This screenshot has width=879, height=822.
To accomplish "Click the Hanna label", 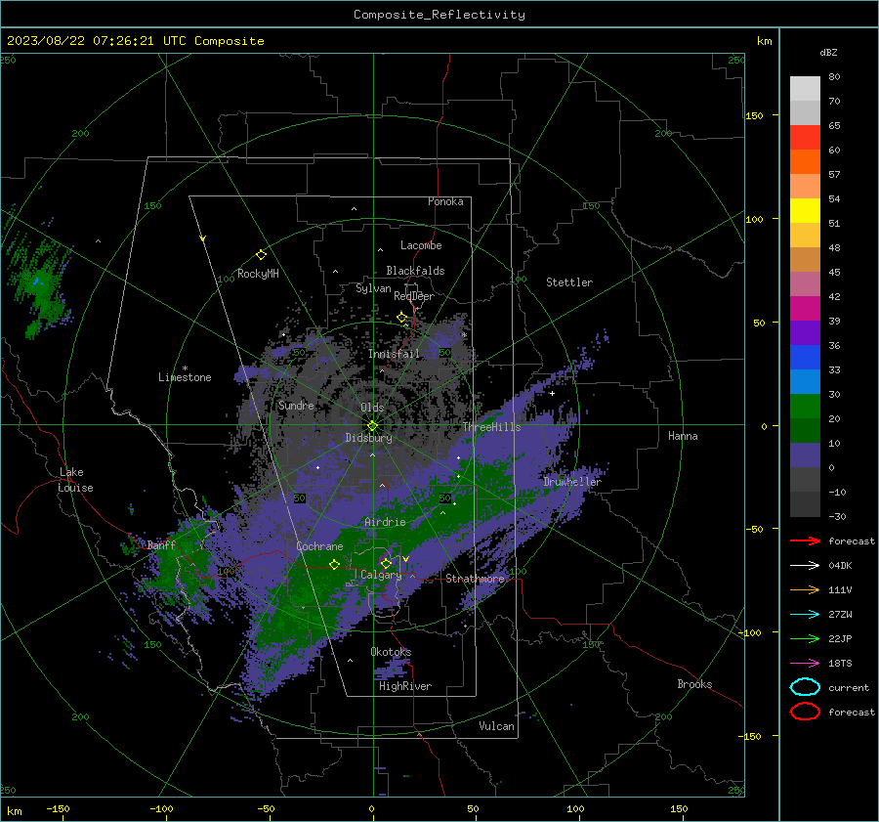I will click(683, 436).
